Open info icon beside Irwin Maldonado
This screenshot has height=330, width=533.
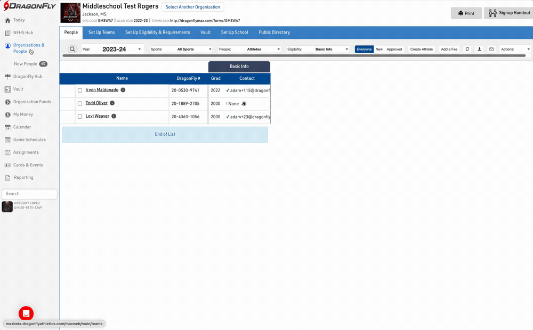click(x=123, y=90)
